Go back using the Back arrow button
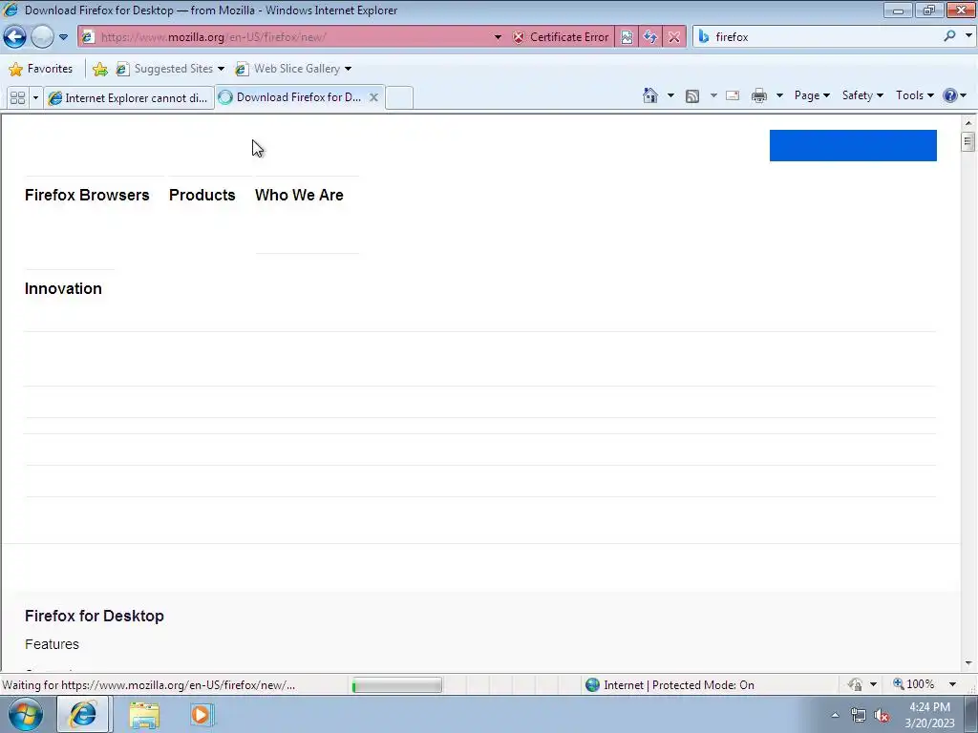 coord(15,37)
